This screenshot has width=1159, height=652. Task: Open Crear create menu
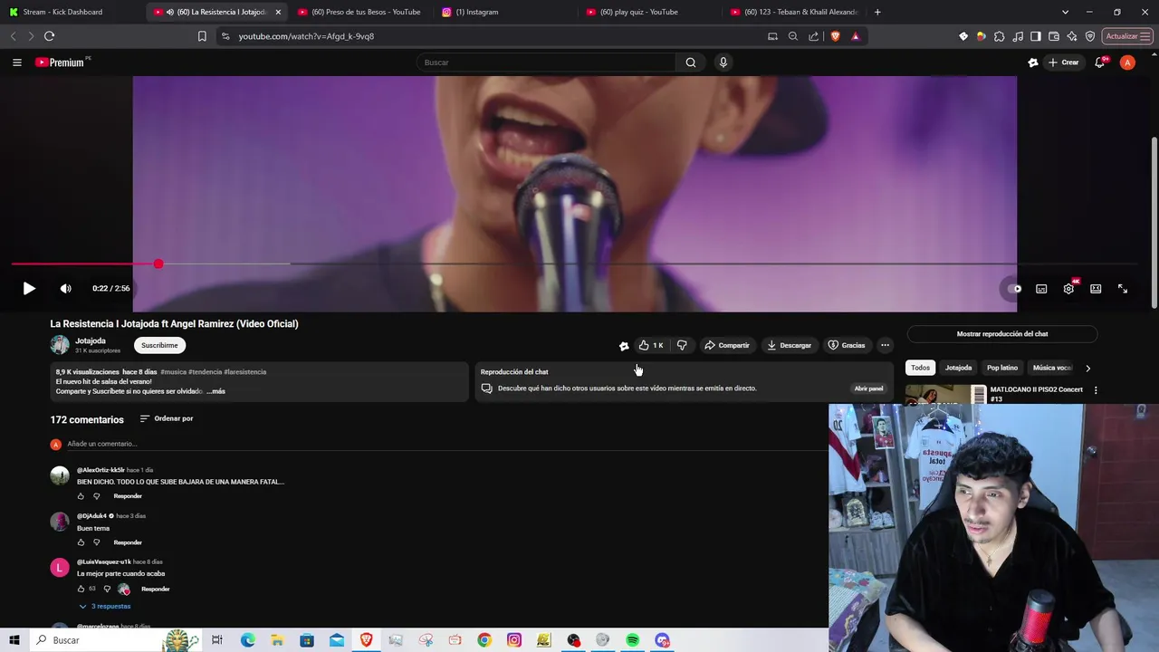(1063, 62)
